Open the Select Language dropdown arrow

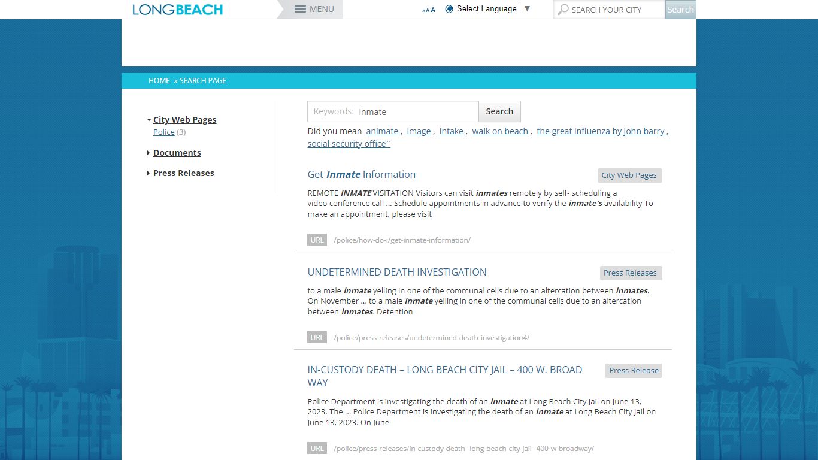[527, 9]
